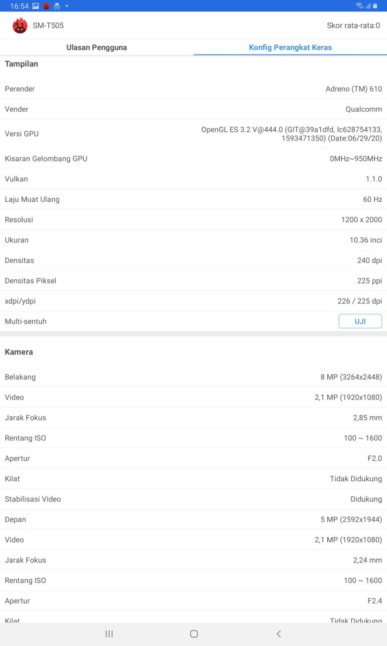
Task: Tap the Skor rata-rata label
Action: [x=353, y=25]
